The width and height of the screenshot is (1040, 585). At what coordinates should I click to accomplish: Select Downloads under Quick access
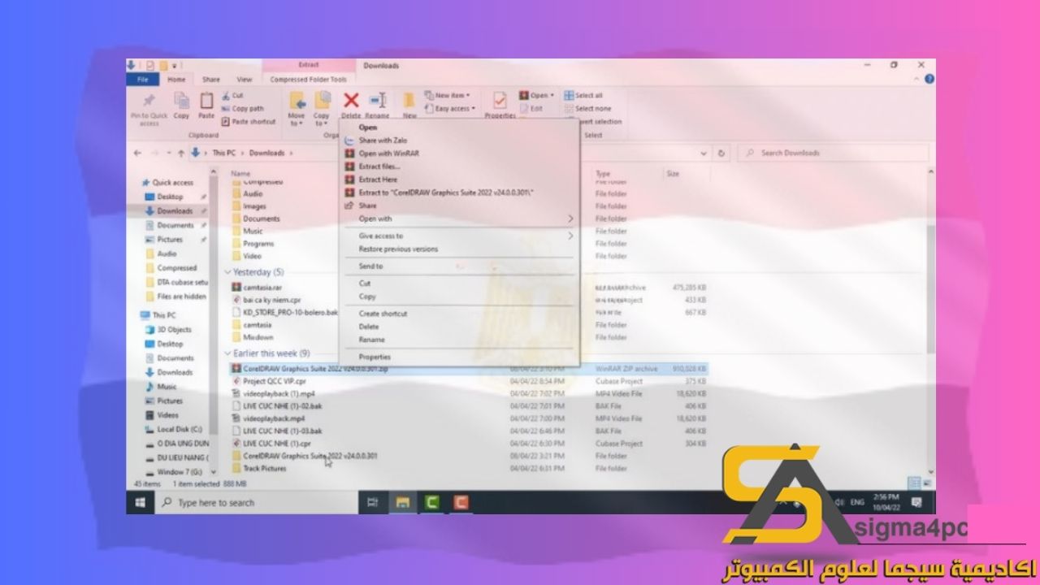click(x=175, y=211)
